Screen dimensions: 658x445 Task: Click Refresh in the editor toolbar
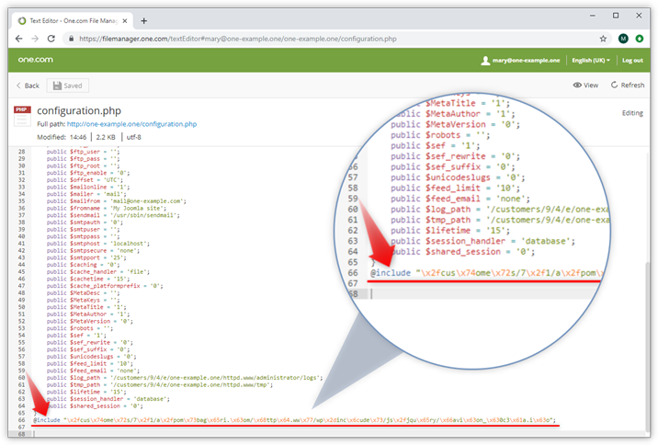tap(627, 86)
